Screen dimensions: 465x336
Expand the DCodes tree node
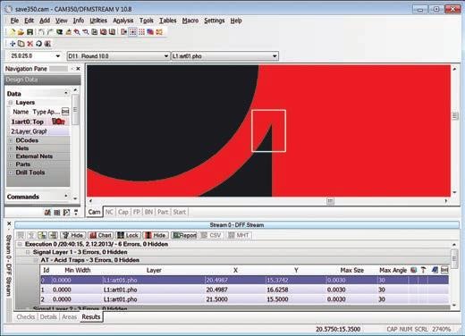point(11,140)
